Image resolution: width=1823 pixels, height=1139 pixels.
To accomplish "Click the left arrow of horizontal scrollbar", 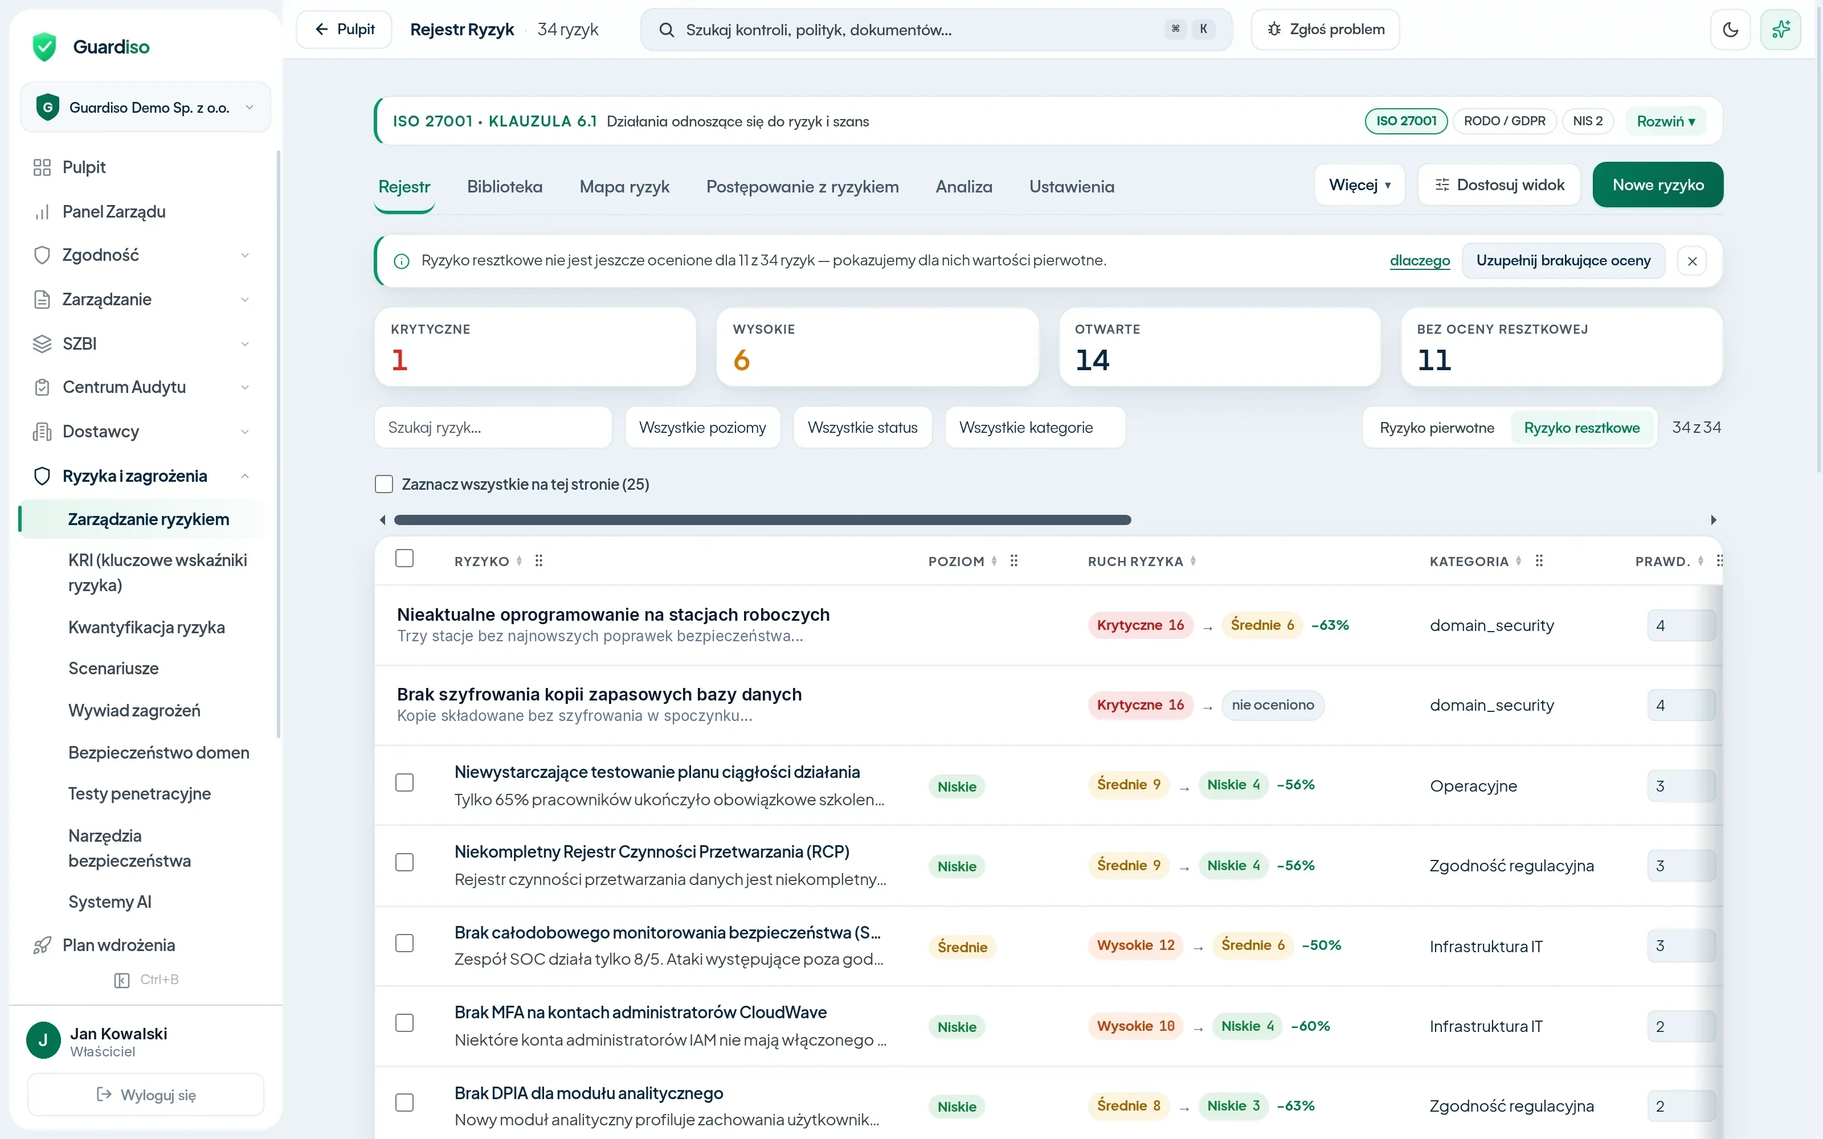I will click(x=383, y=520).
